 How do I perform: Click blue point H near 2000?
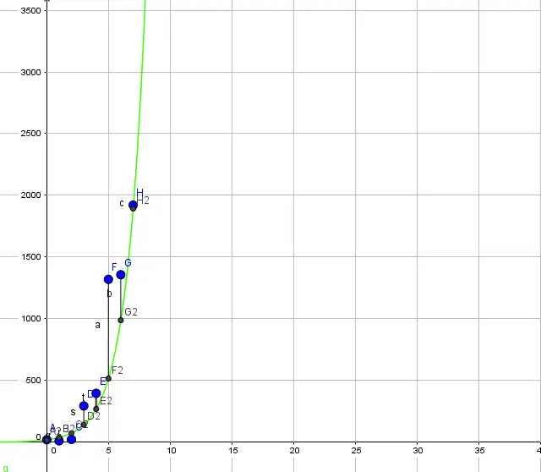coord(133,205)
